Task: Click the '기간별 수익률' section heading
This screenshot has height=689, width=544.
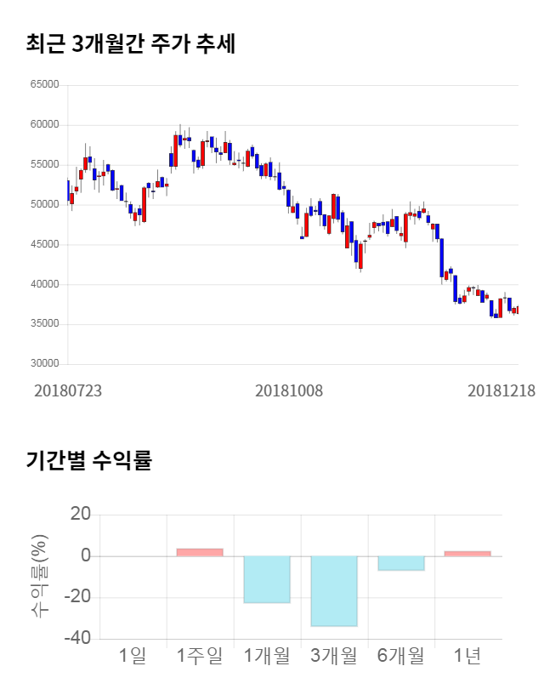Action: coord(88,461)
